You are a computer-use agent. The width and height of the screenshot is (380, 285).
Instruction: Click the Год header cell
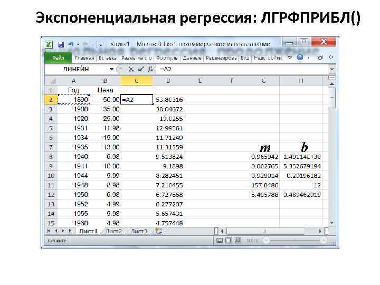click(73, 90)
